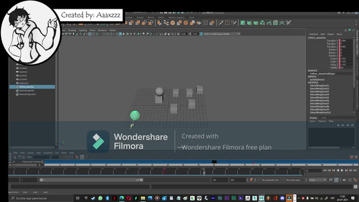
Task: Select pSphere1 in the Outliner
Action: click(24, 83)
